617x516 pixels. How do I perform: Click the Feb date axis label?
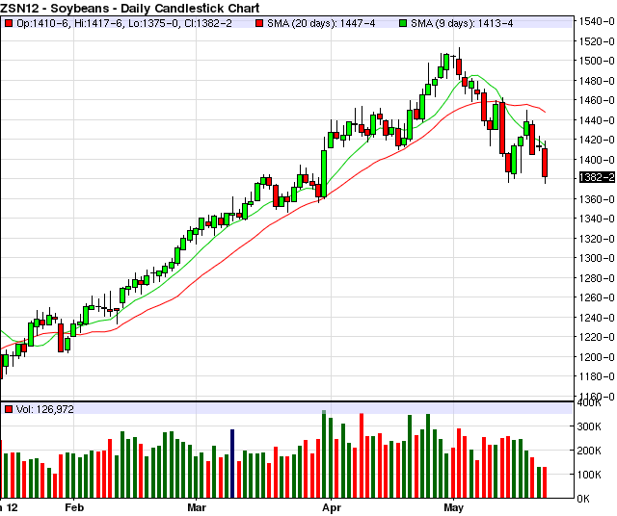tap(74, 507)
